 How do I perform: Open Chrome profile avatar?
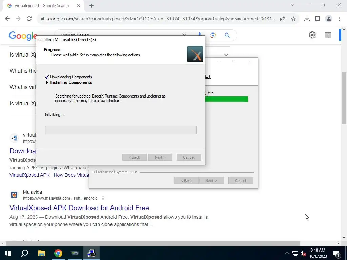pyautogui.click(x=329, y=19)
